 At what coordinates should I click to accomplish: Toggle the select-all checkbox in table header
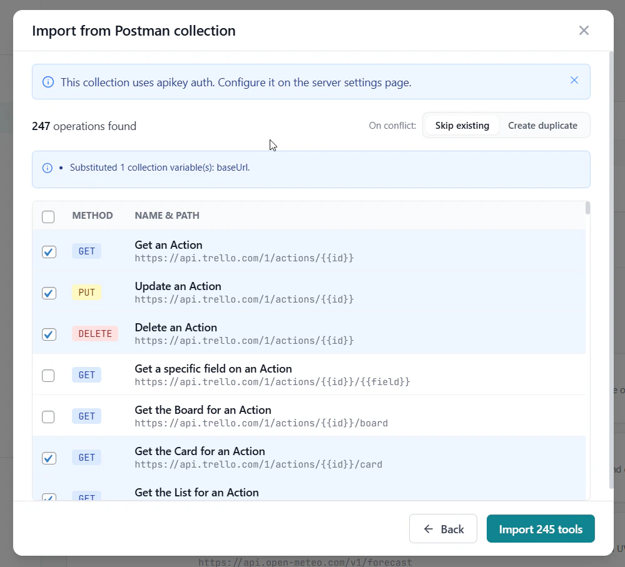coord(48,216)
